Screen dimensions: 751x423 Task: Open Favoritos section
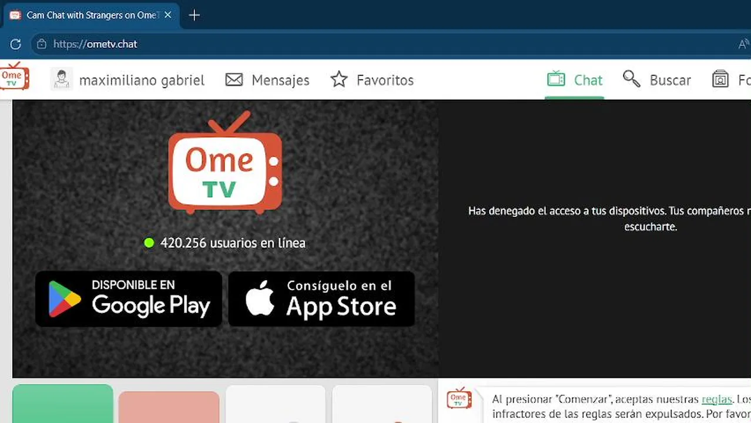[x=385, y=80]
